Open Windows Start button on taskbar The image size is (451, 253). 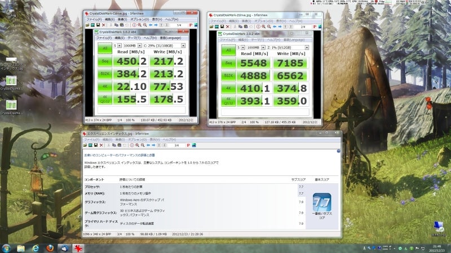coord(6,248)
